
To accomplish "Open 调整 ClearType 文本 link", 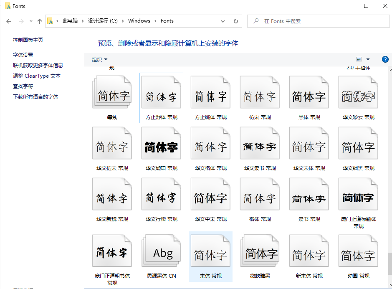I will coord(37,76).
